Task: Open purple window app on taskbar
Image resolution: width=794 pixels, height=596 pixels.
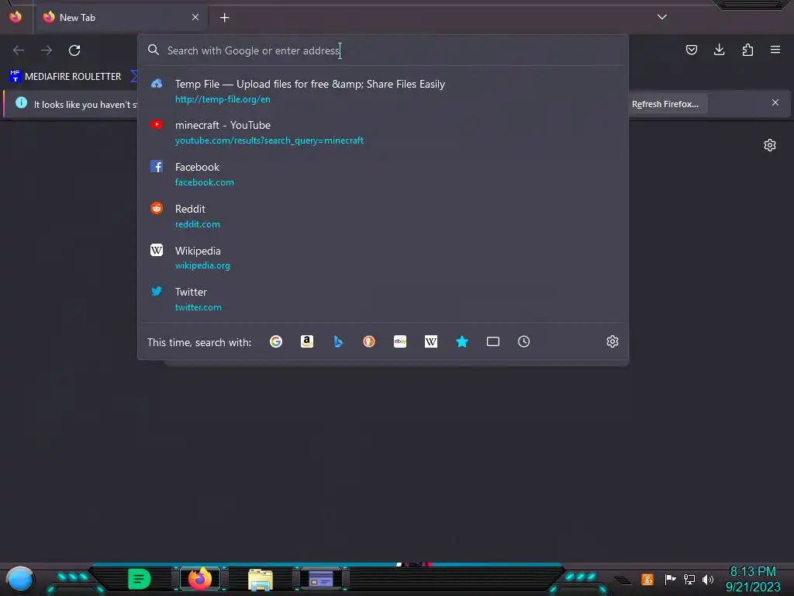Action: point(321,579)
